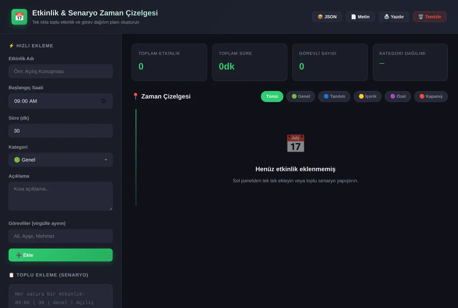Focus the Etkinlik Adı input field
This screenshot has height=308, width=458.
tap(61, 71)
